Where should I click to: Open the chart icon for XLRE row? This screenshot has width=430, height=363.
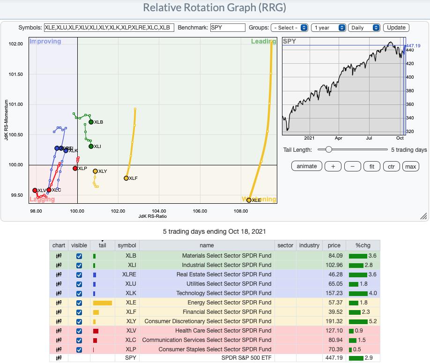[59, 274]
